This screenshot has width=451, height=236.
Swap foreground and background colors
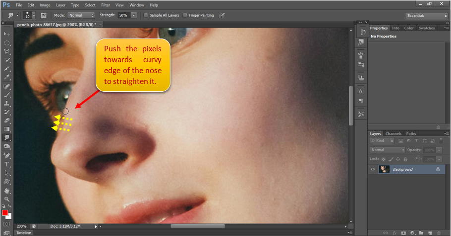tap(9, 206)
